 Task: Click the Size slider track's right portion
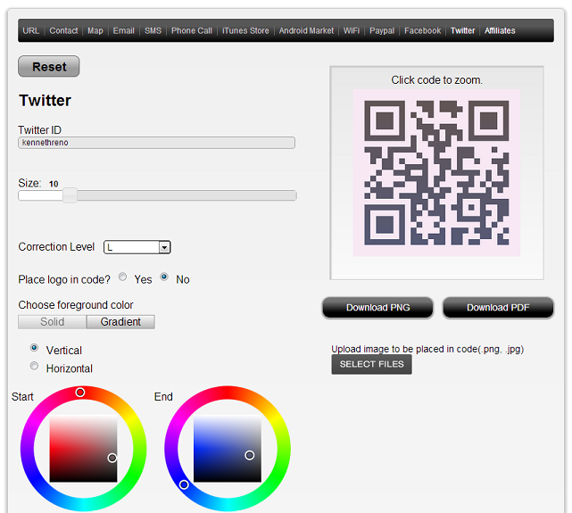pos(187,195)
